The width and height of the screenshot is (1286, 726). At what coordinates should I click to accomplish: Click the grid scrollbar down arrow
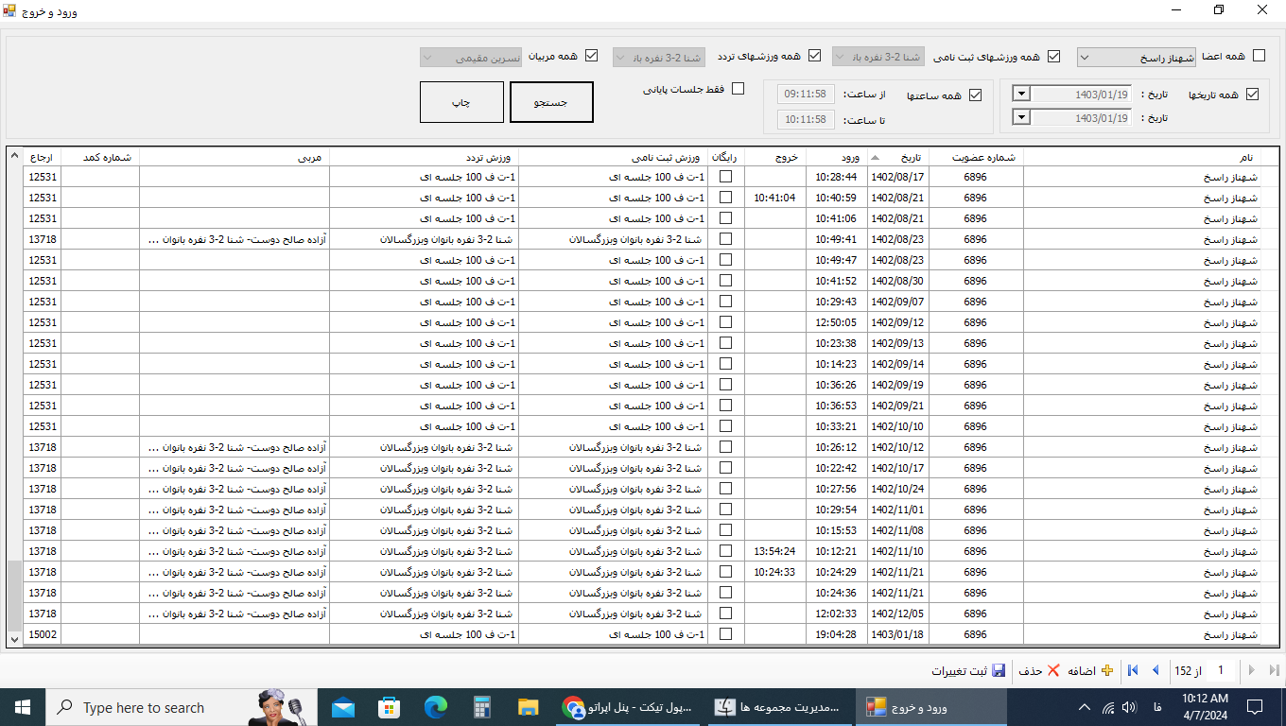(x=14, y=639)
